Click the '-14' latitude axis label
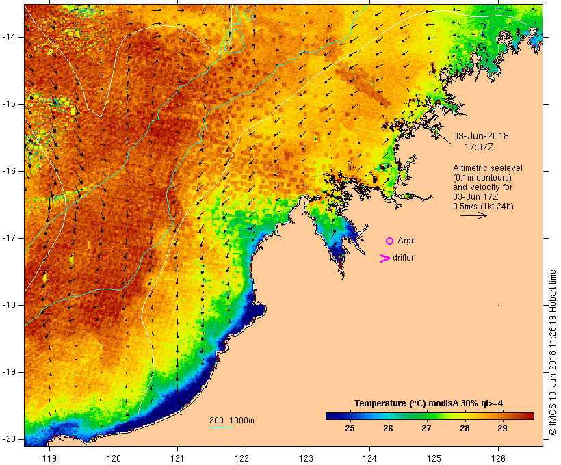Screen dimensions: 561x465 click(x=9, y=37)
